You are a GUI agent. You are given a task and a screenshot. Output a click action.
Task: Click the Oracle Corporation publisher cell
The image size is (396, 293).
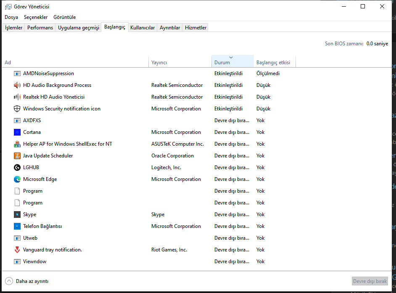[172, 156]
